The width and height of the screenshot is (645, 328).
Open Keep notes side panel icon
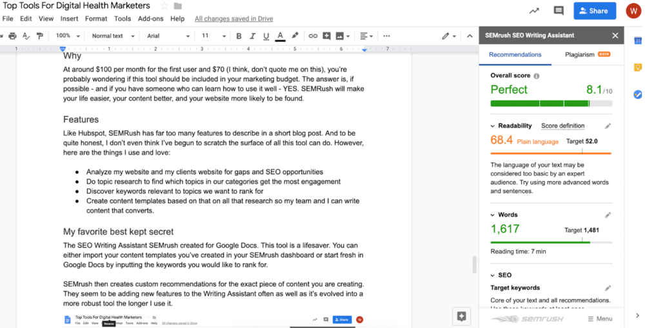[x=638, y=68]
